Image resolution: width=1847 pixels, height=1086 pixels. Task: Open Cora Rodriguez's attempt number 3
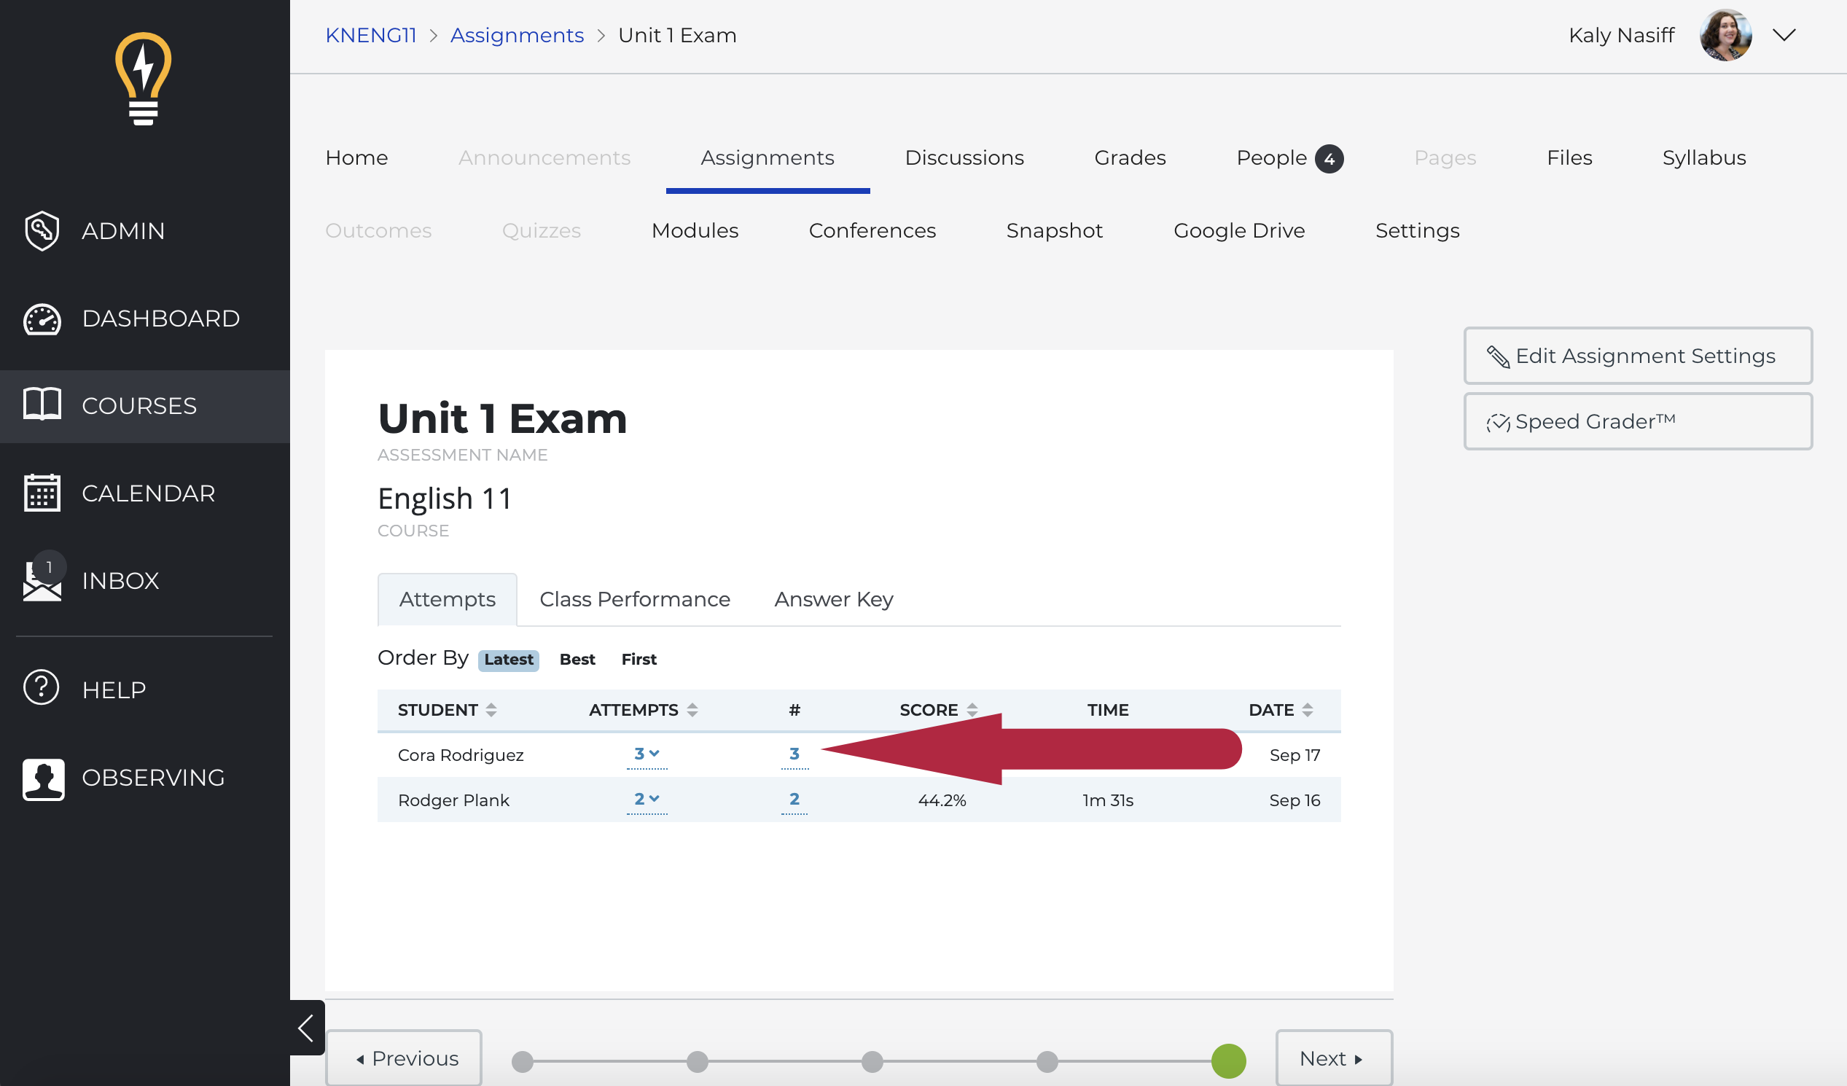click(x=794, y=754)
